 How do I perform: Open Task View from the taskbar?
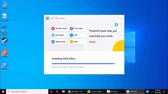[x=57, y=92]
